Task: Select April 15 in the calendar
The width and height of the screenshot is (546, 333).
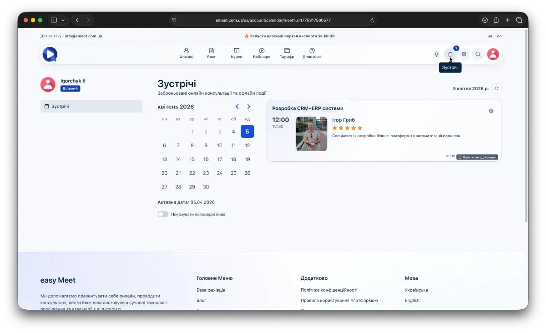Action: pyautogui.click(x=192, y=159)
